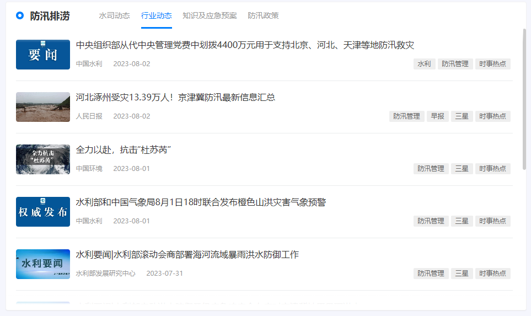Click 时事热点 tag on 橙色山洪预警 article
The image size is (531, 316).
tap(493, 221)
